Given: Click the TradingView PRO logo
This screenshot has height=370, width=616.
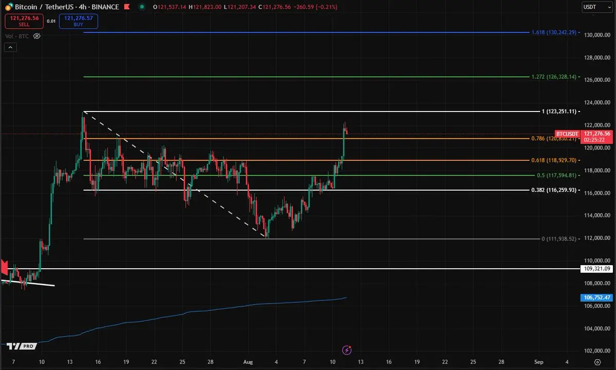Looking at the screenshot, I should (21, 346).
